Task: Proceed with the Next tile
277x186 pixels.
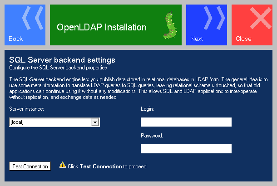Action: click(207, 25)
